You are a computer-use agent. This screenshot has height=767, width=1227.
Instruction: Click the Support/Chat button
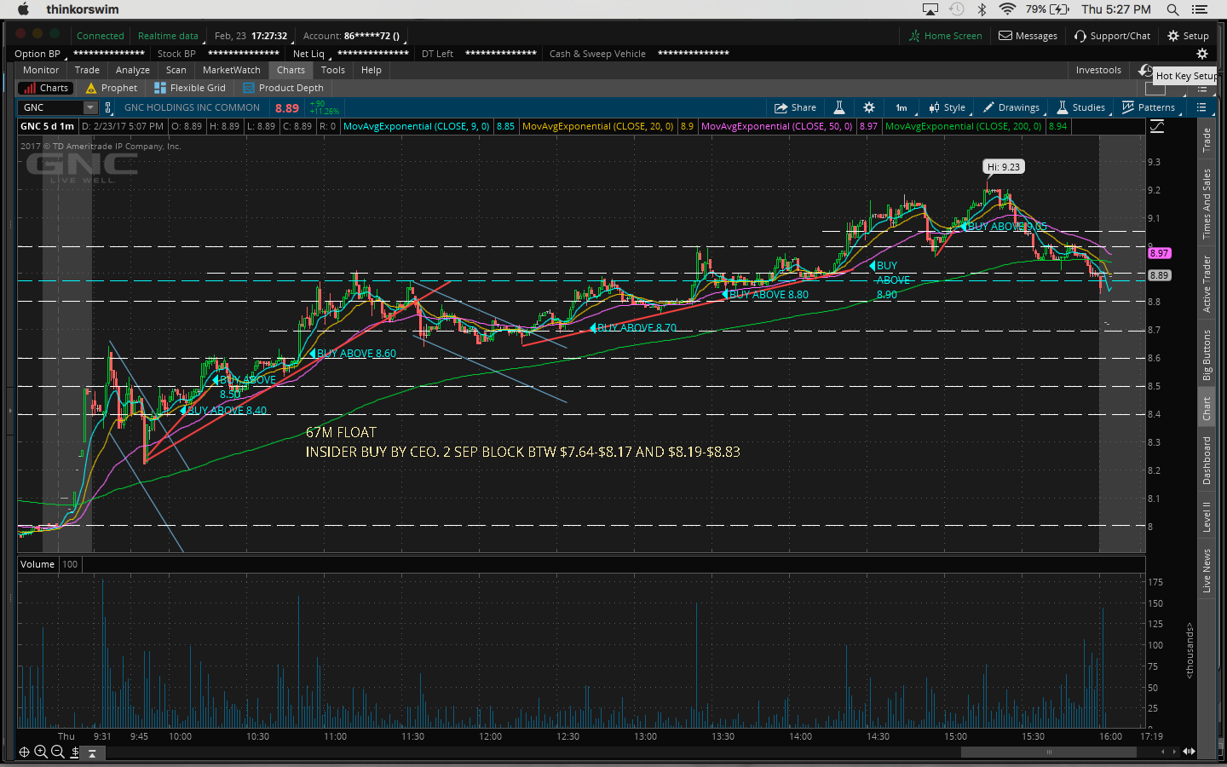click(x=1112, y=36)
